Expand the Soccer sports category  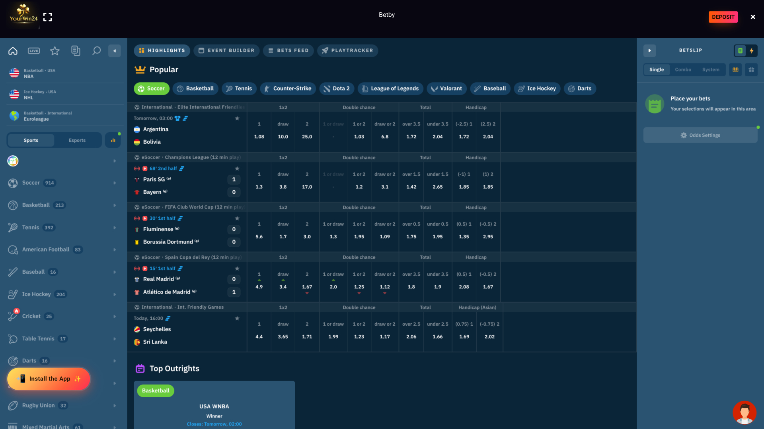tap(64, 183)
